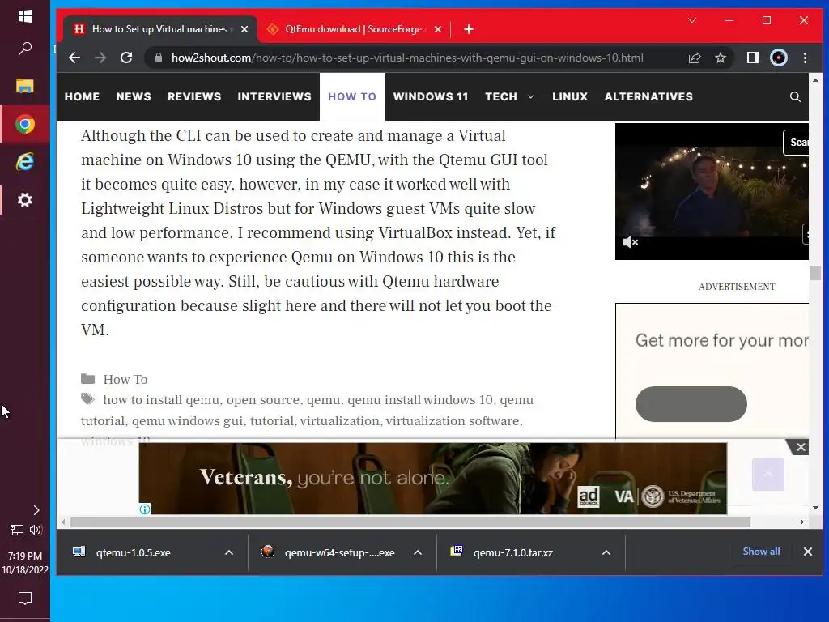This screenshot has width=829, height=622.
Task: Close the How to Set up Virtual machines tab
Action: click(244, 29)
